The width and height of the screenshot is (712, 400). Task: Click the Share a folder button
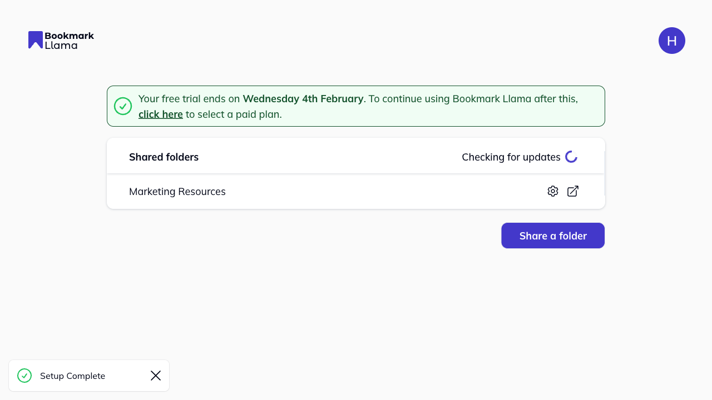coord(553,236)
